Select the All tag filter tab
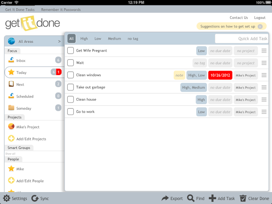This screenshot has width=272, height=204. (x=71, y=38)
